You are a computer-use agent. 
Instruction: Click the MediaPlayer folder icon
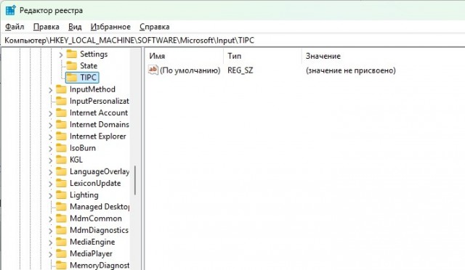[x=61, y=253]
